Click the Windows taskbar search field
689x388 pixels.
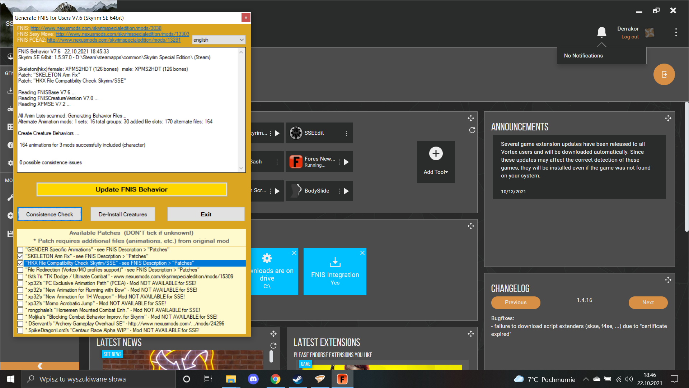pyautogui.click(x=99, y=379)
